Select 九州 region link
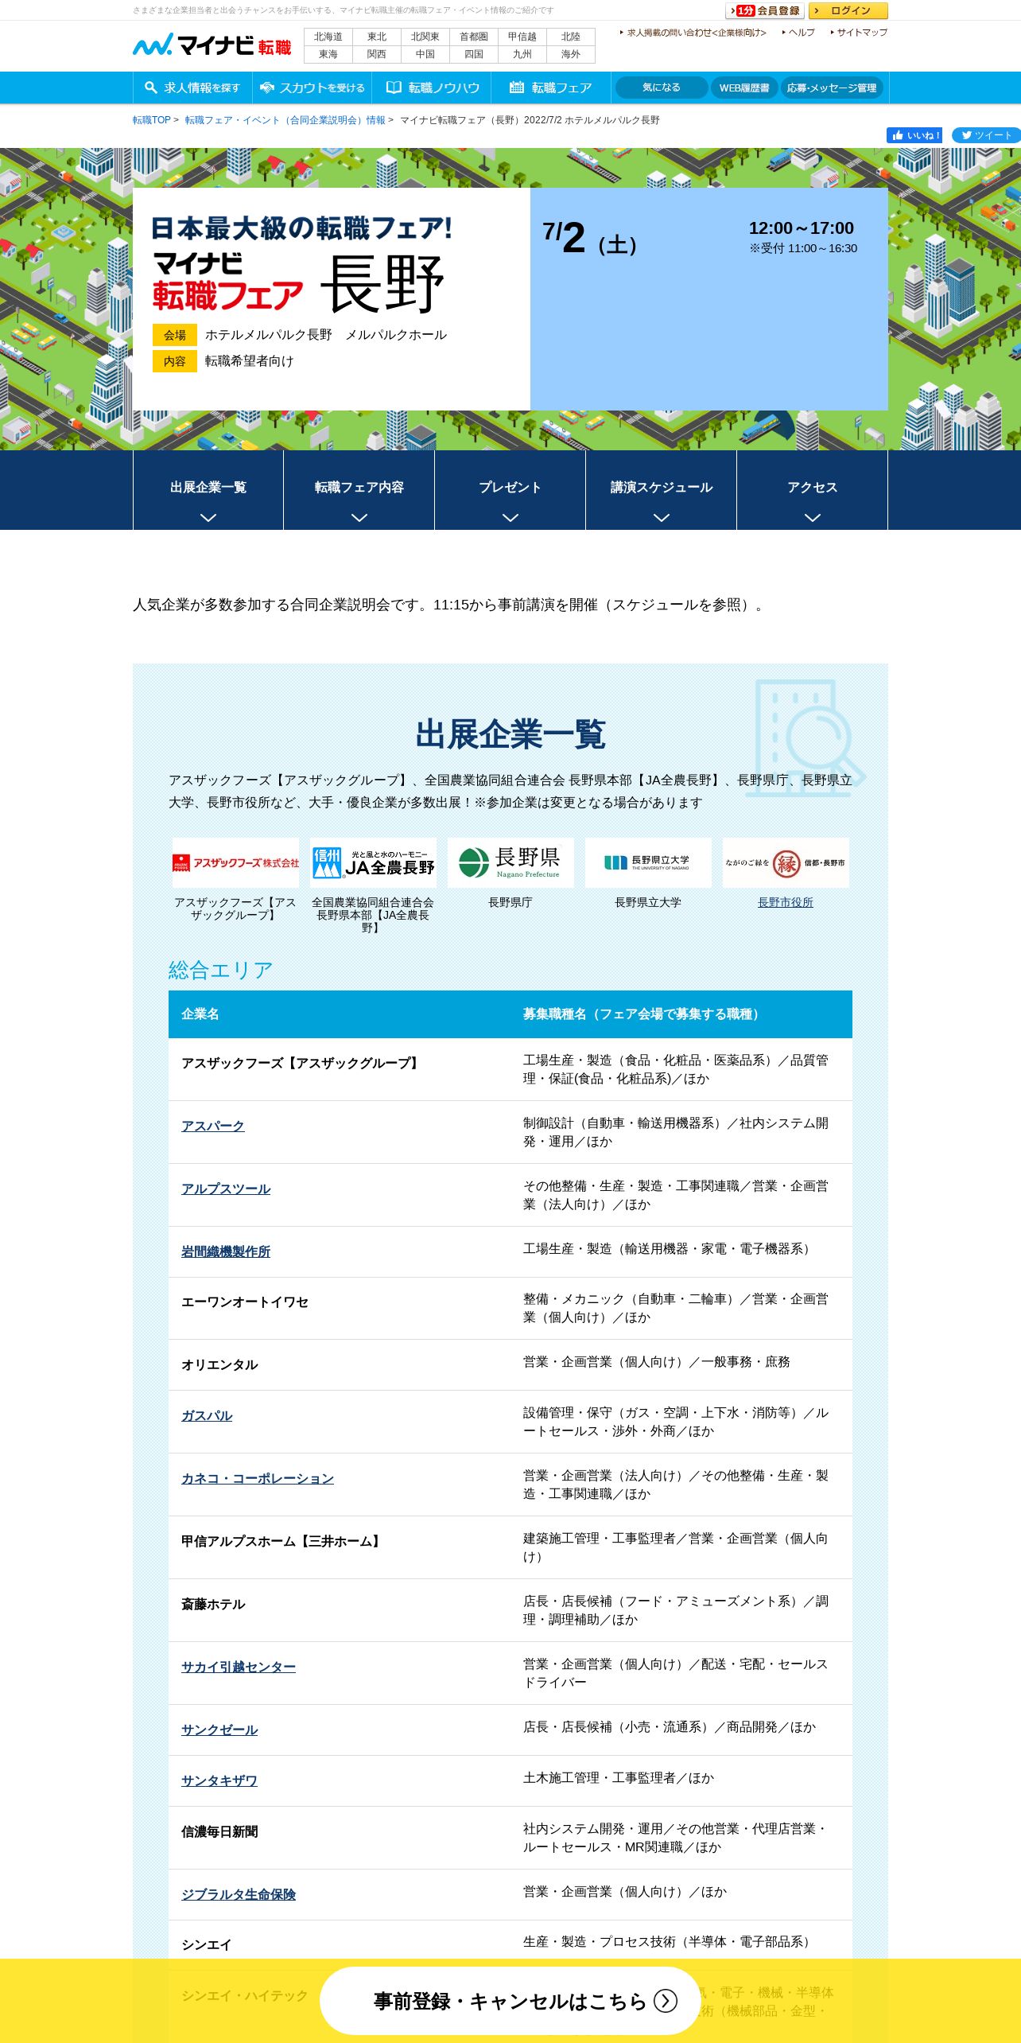The image size is (1021, 2043). (x=522, y=54)
